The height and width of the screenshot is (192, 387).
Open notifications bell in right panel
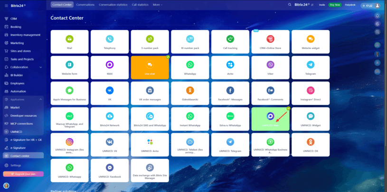(x=377, y=16)
